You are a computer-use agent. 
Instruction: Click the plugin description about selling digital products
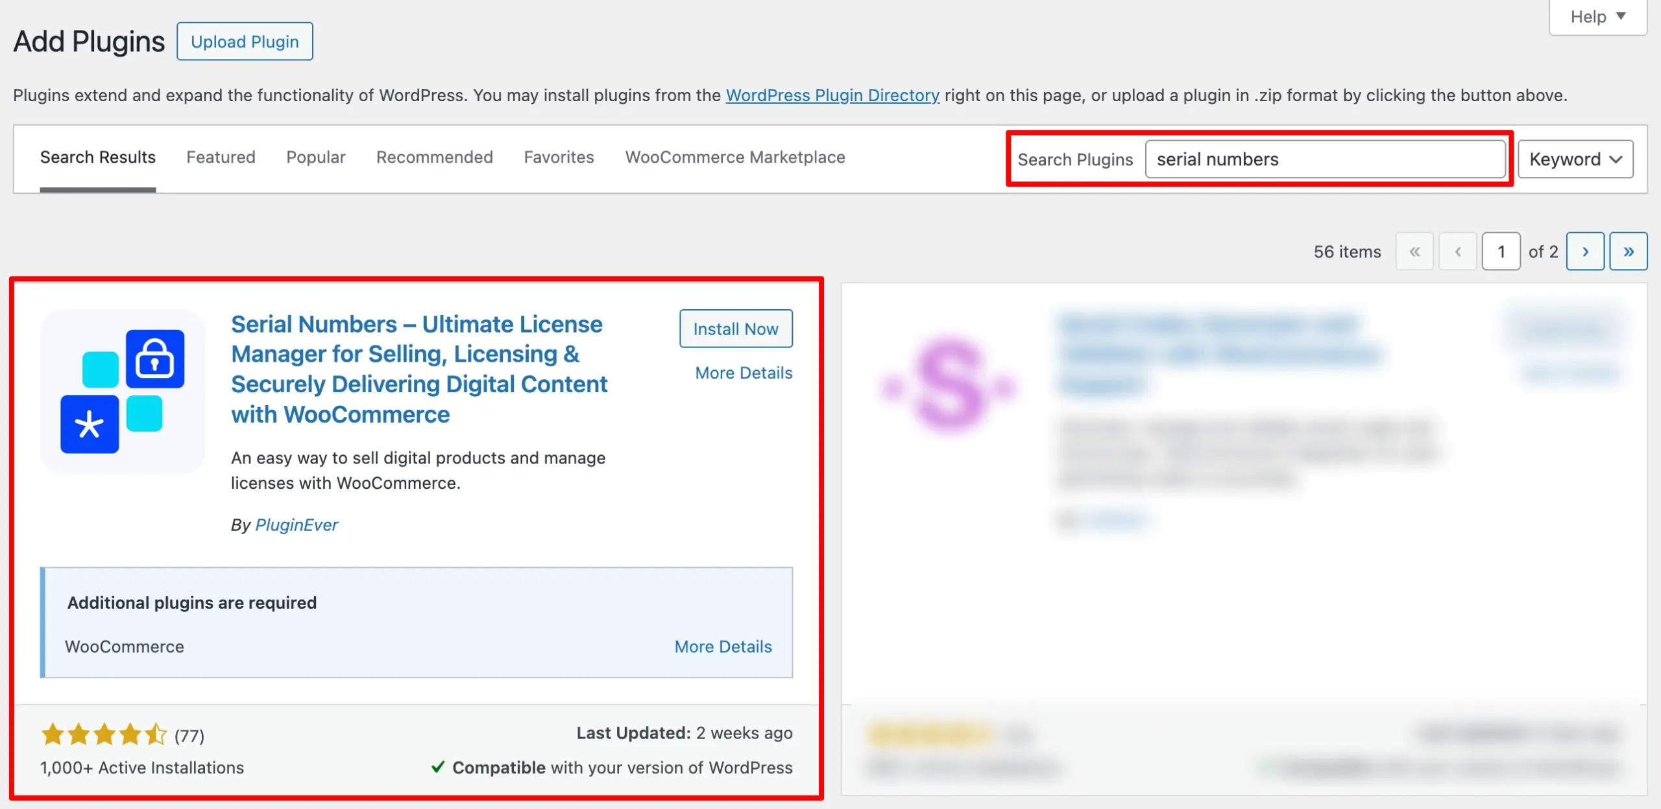point(418,471)
